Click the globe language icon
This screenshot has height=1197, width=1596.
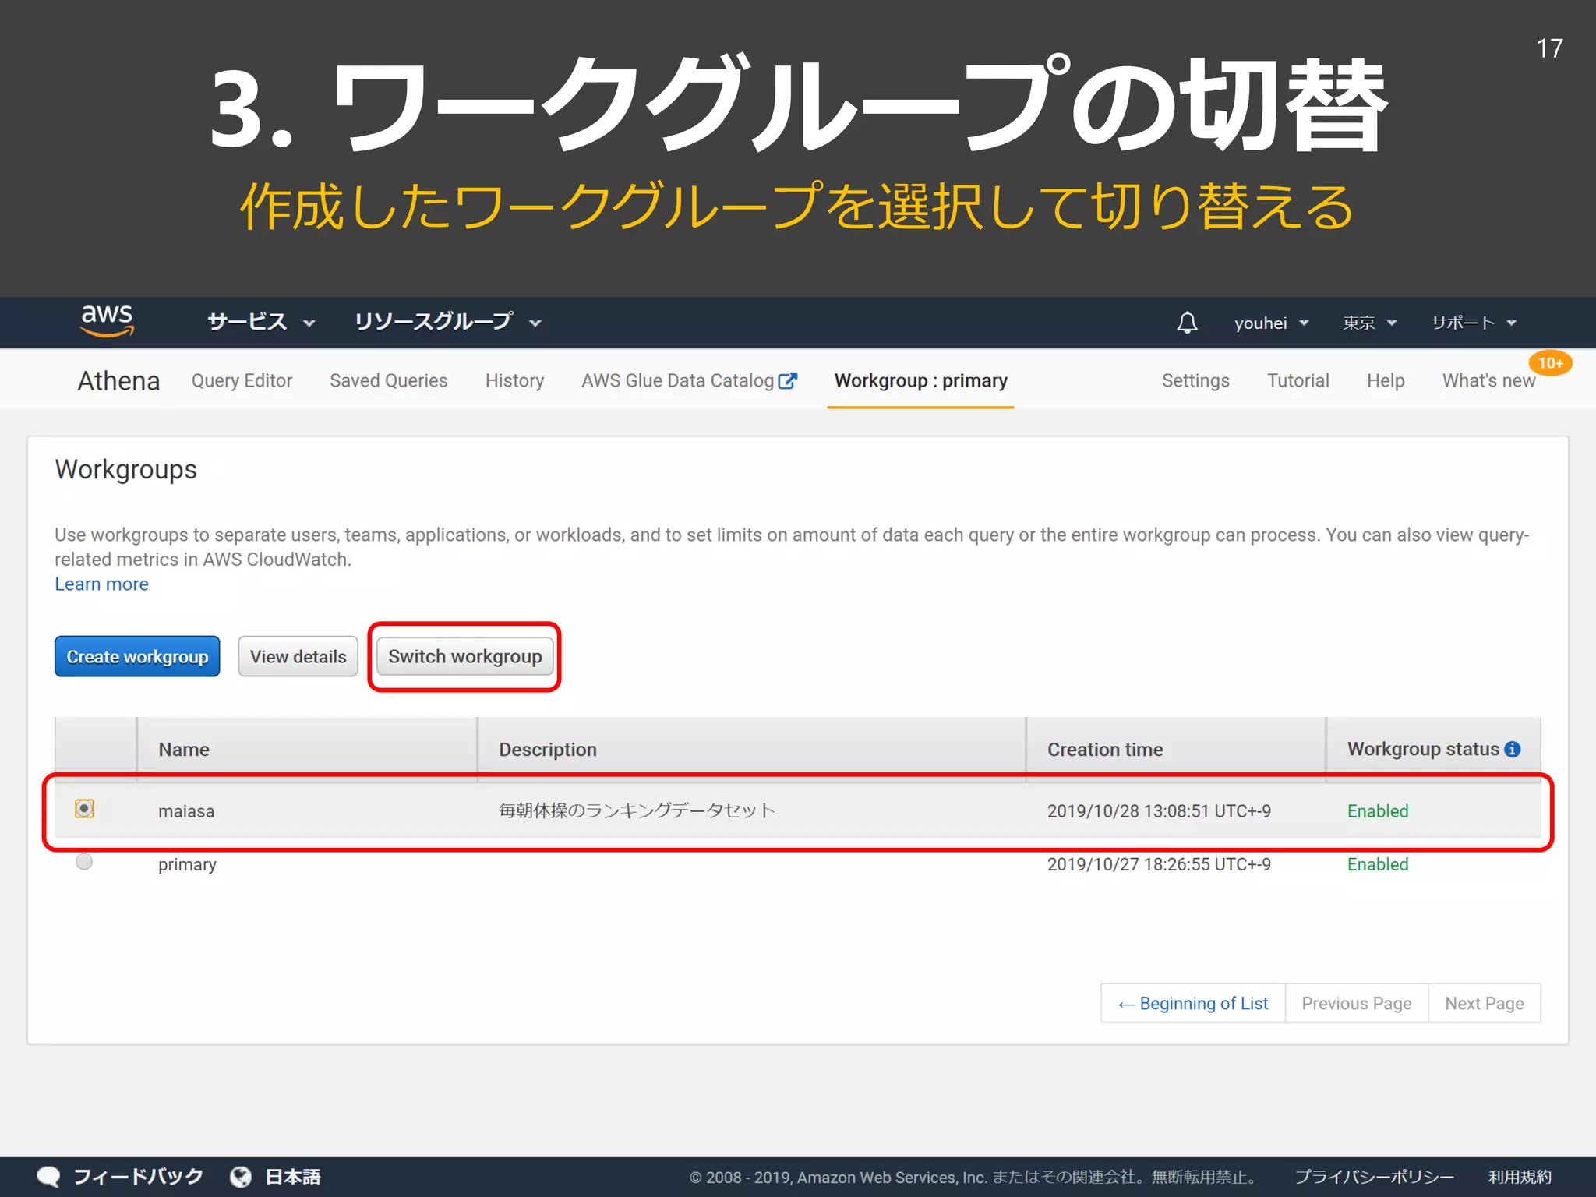pos(241,1176)
